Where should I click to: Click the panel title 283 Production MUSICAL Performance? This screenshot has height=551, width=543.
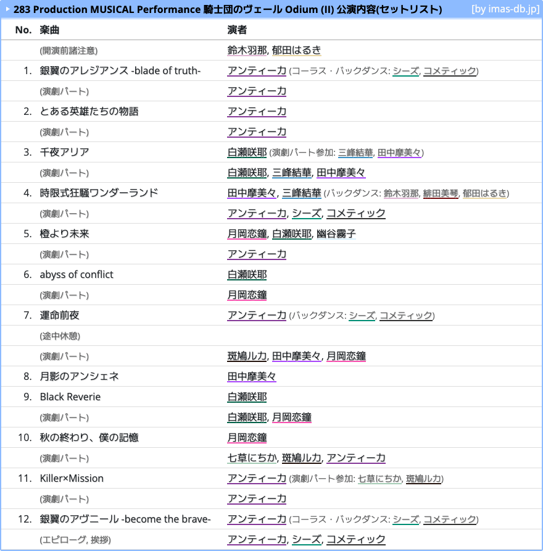click(x=228, y=9)
